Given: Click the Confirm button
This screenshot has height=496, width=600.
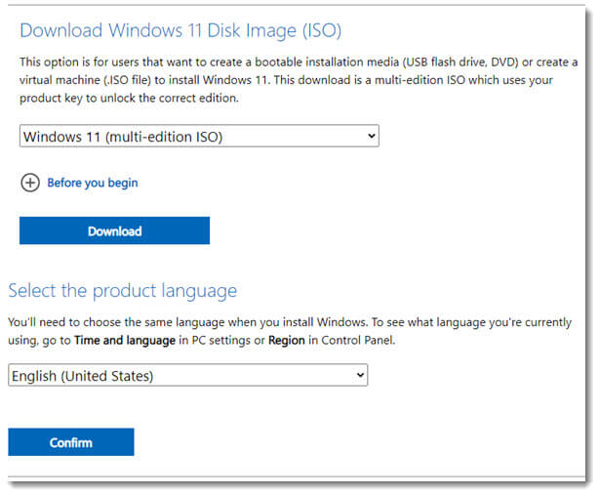Looking at the screenshot, I should click(71, 442).
